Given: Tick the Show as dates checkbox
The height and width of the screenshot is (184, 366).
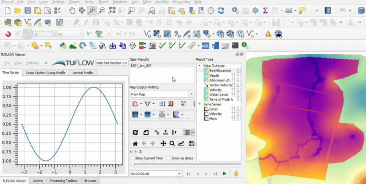Looking at the screenshot, I should coord(169,158).
